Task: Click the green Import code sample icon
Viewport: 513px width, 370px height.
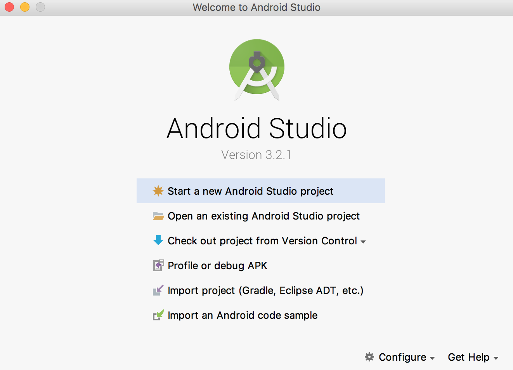Action: click(x=158, y=315)
